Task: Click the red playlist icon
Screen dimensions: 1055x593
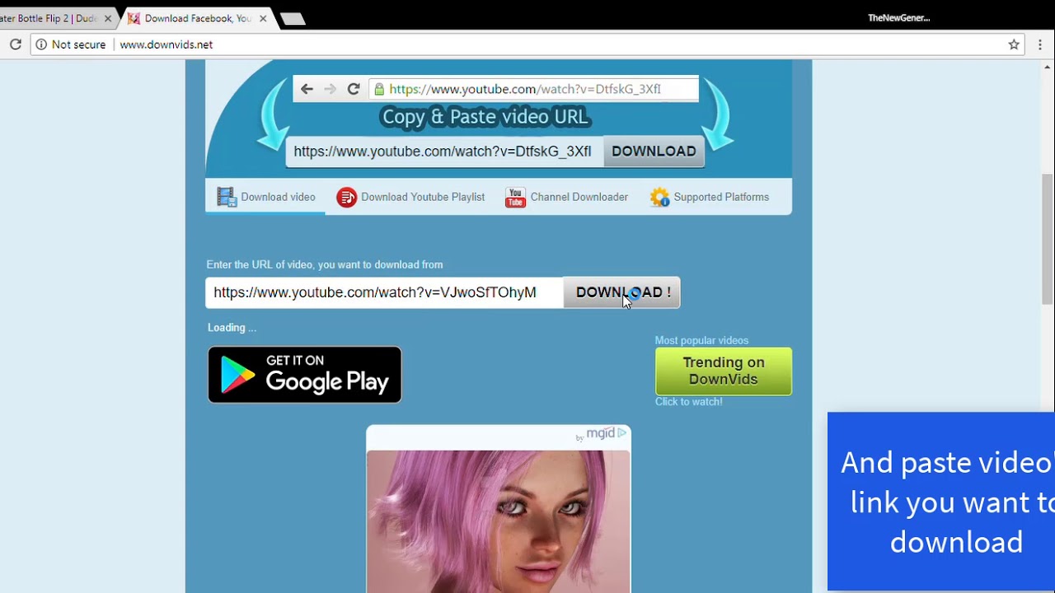Action: pos(347,198)
